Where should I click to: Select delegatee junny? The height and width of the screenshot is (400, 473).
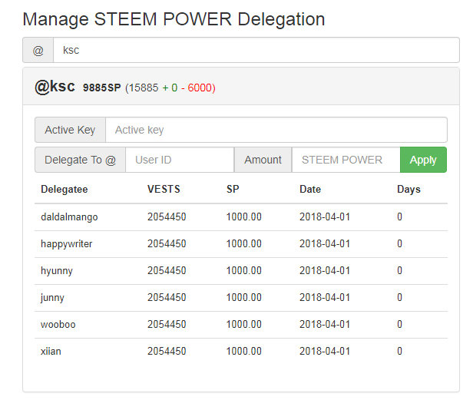click(52, 298)
